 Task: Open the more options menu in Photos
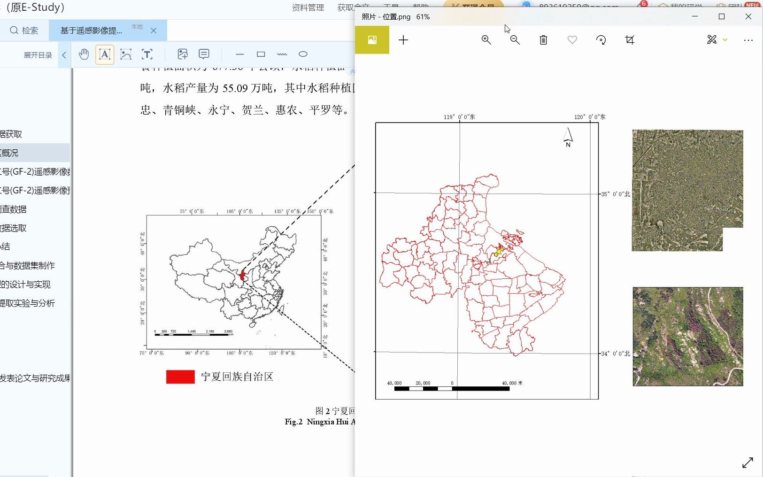[x=748, y=40]
